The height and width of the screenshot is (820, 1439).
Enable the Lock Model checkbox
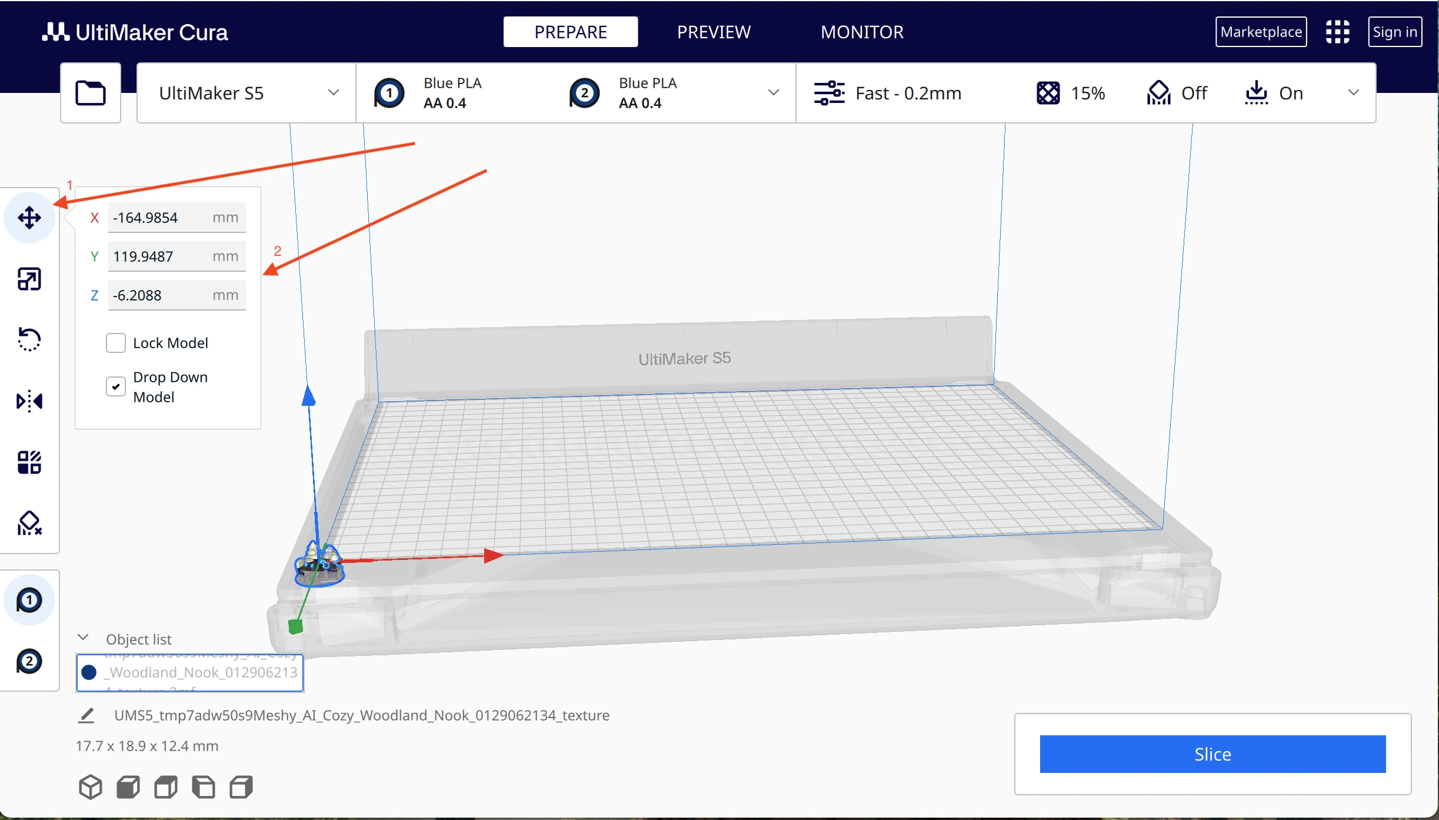[x=116, y=343]
